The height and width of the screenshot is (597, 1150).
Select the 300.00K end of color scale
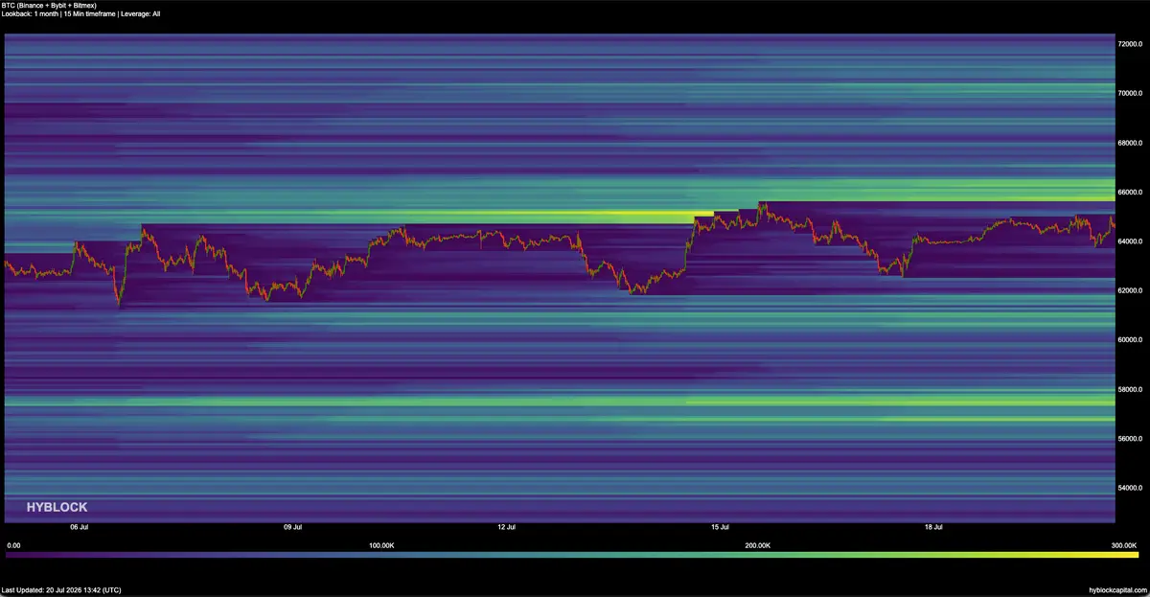pyautogui.click(x=1125, y=545)
